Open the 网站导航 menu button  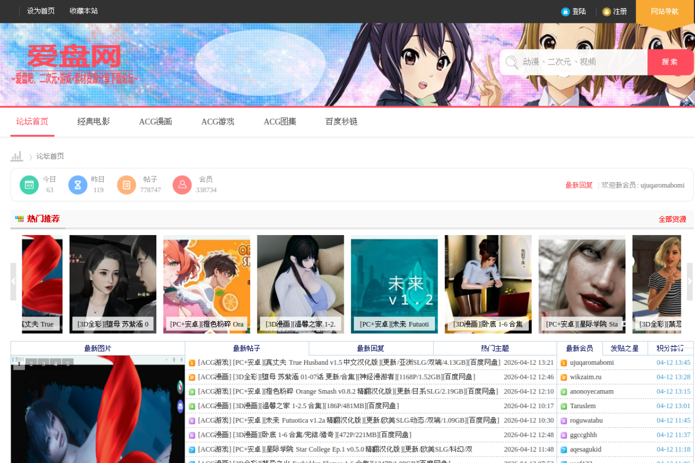click(x=665, y=12)
